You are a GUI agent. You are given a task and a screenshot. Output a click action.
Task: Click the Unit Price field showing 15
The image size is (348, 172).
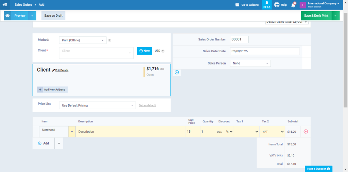193,132
